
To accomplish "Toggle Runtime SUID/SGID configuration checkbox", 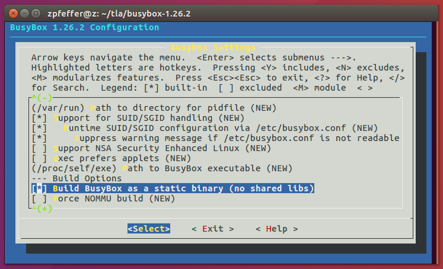I will [39, 128].
